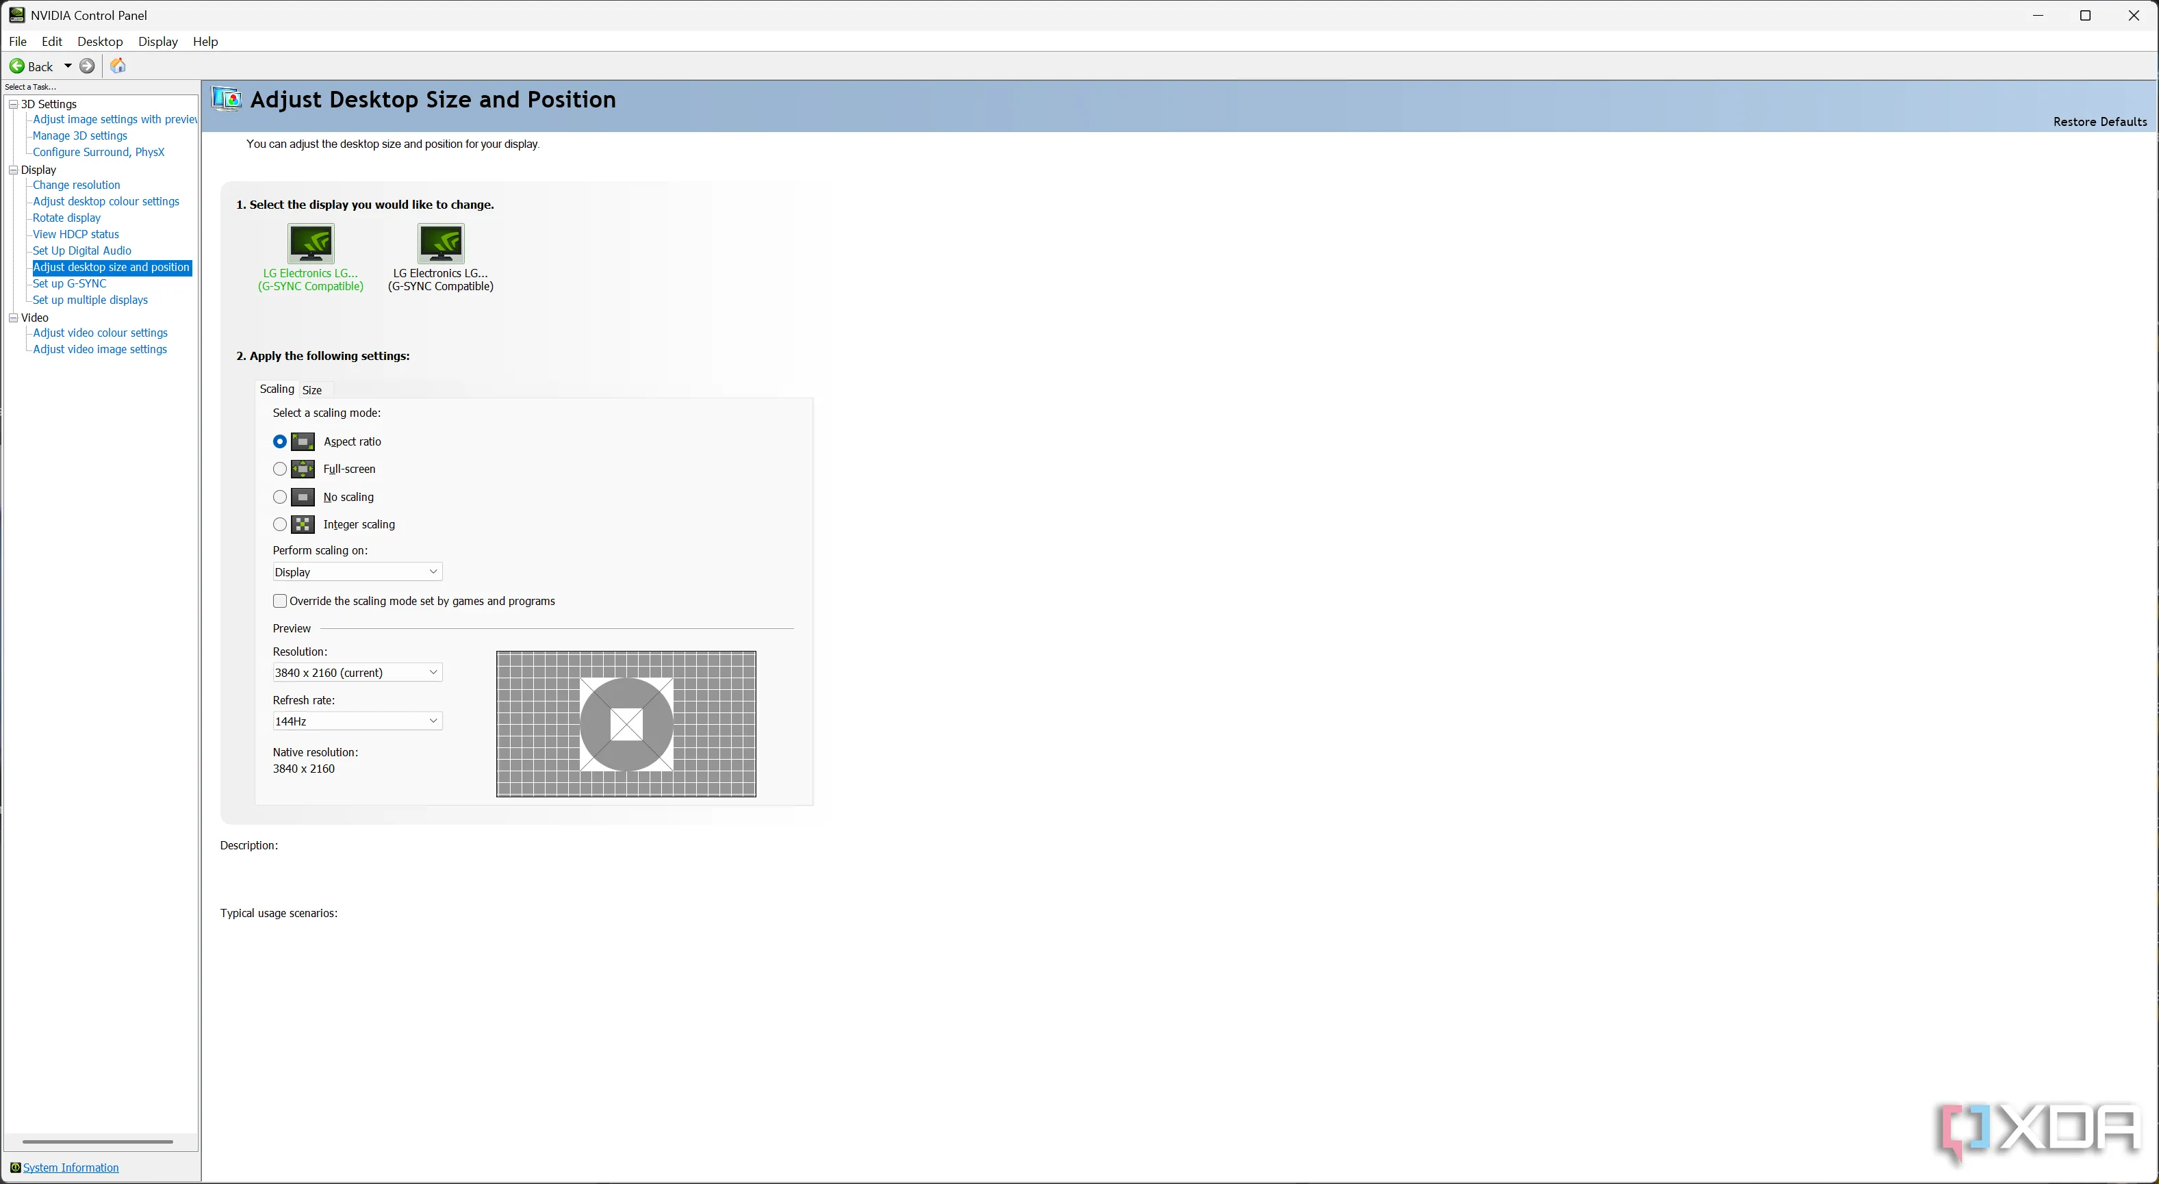
Task: Open the File menu
Action: pos(18,41)
